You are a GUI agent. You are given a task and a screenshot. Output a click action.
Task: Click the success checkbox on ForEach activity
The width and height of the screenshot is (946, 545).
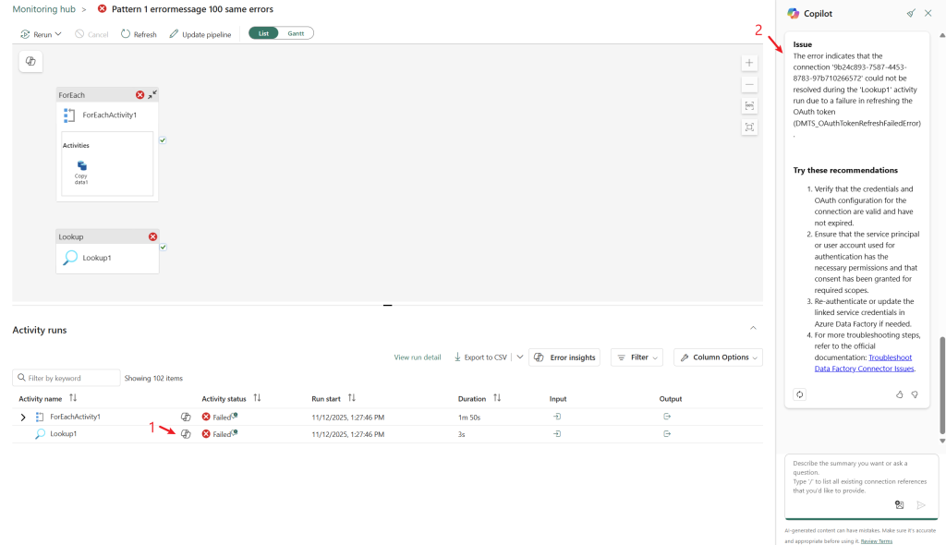click(x=163, y=140)
